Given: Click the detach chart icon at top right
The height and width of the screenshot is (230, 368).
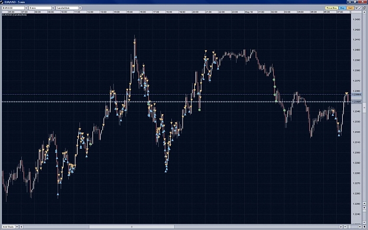Looking at the screenshot, I should (364, 8).
